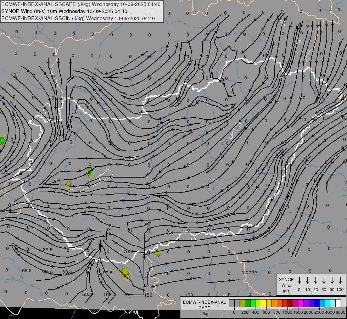Screen dimensions: 347x319
Task: Pick the dark green swatch after 200
Action: tap(248, 303)
